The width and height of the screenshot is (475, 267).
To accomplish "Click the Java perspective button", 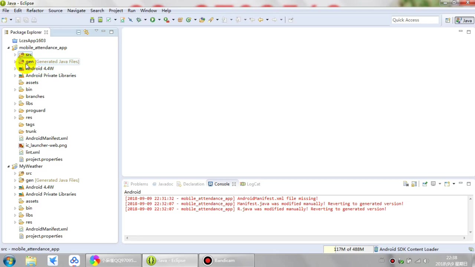I will point(464,20).
